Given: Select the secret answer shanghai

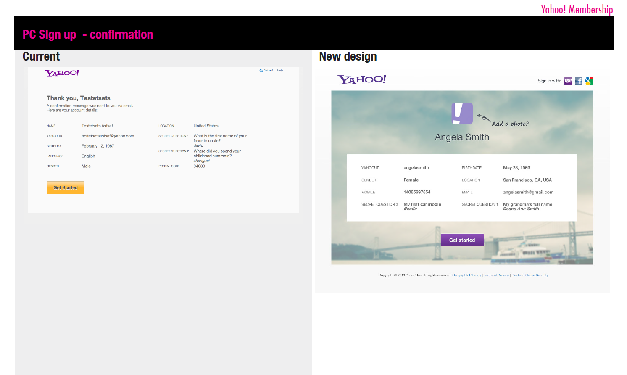Looking at the screenshot, I should pos(202,161).
